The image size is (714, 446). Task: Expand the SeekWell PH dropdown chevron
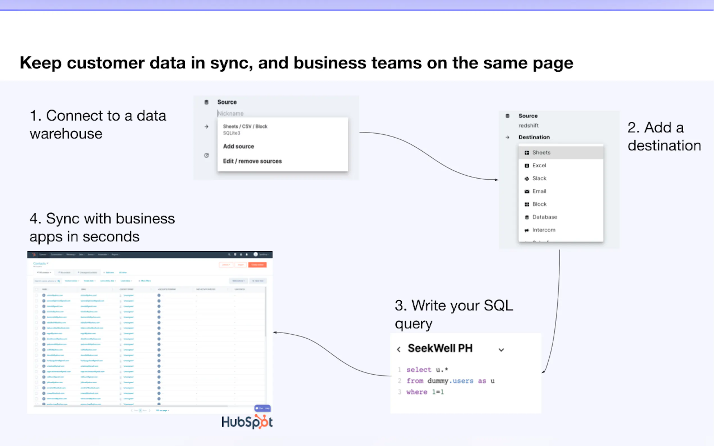(501, 350)
